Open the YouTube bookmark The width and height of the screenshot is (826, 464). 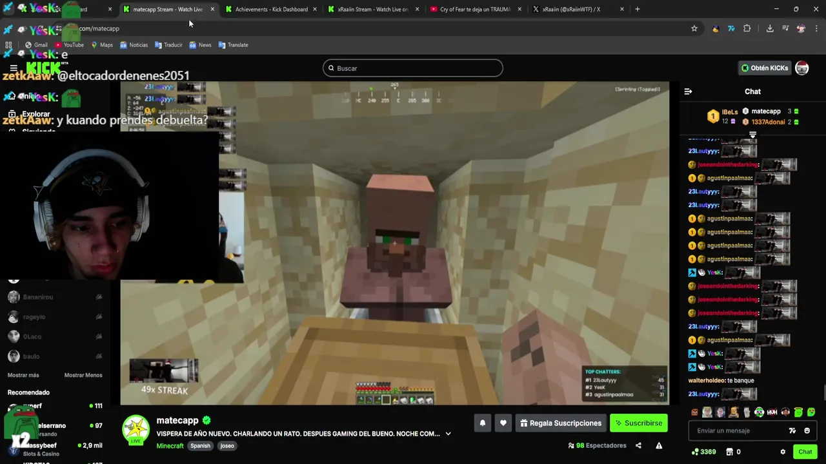(x=69, y=45)
